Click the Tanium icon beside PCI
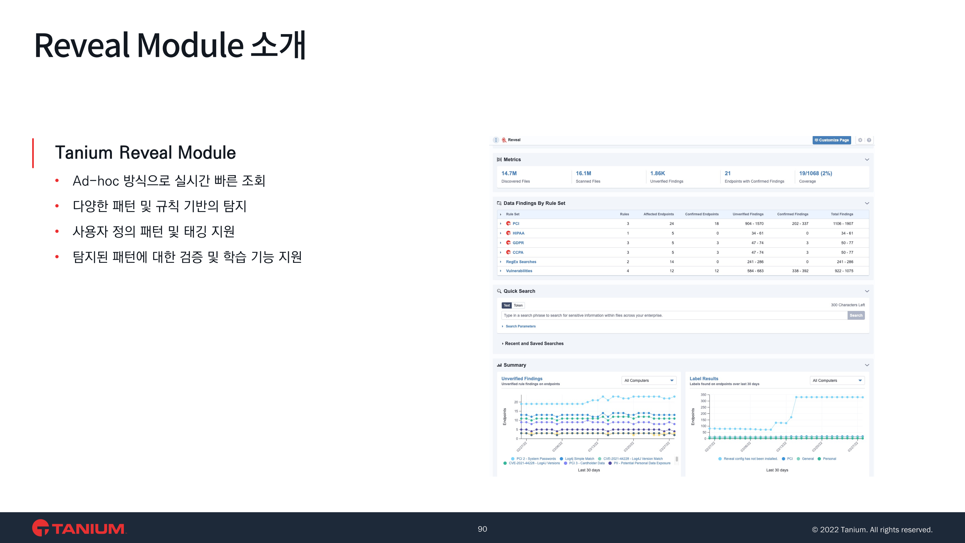 click(508, 223)
